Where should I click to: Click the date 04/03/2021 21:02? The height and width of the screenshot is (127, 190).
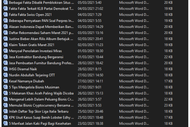[90, 9]
